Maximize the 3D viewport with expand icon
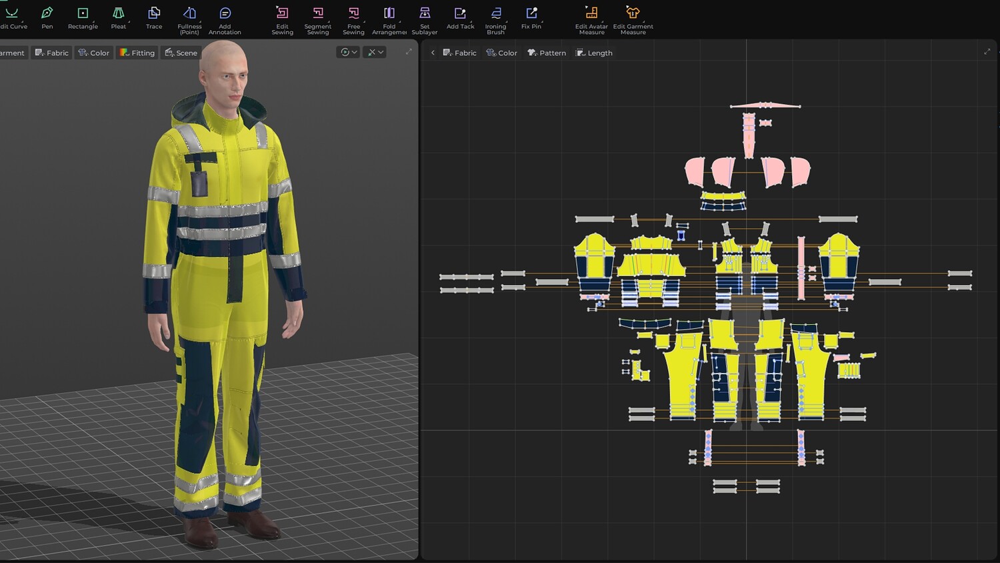 coord(409,52)
